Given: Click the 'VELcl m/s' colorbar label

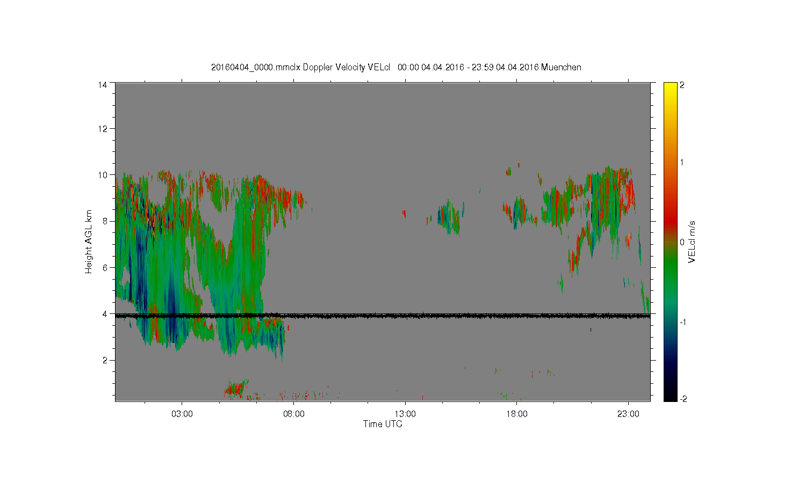Looking at the screenshot, I should (692, 241).
